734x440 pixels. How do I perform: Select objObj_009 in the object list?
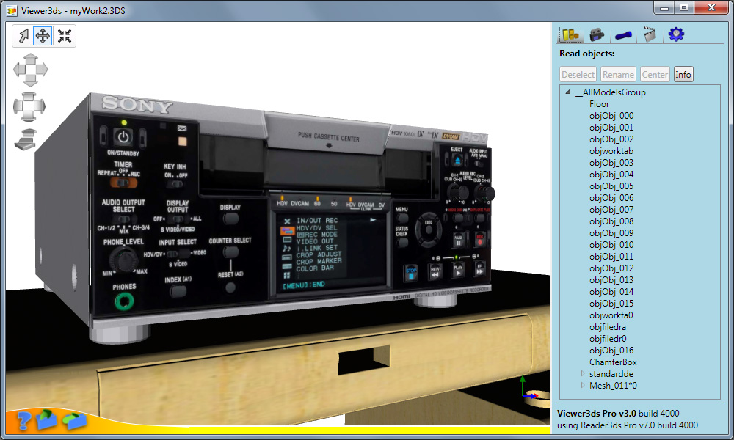pyautogui.click(x=611, y=233)
